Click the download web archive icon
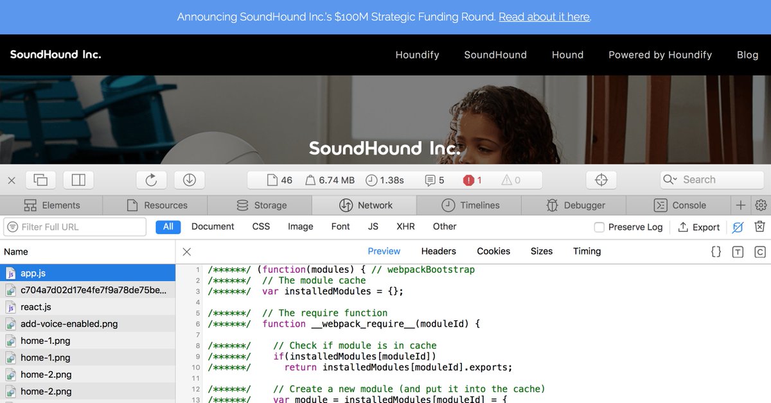771x403 pixels. (x=189, y=180)
